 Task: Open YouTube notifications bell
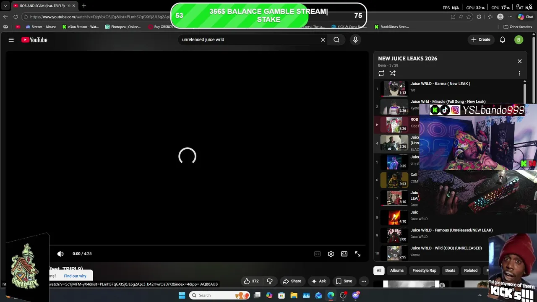pos(503,40)
